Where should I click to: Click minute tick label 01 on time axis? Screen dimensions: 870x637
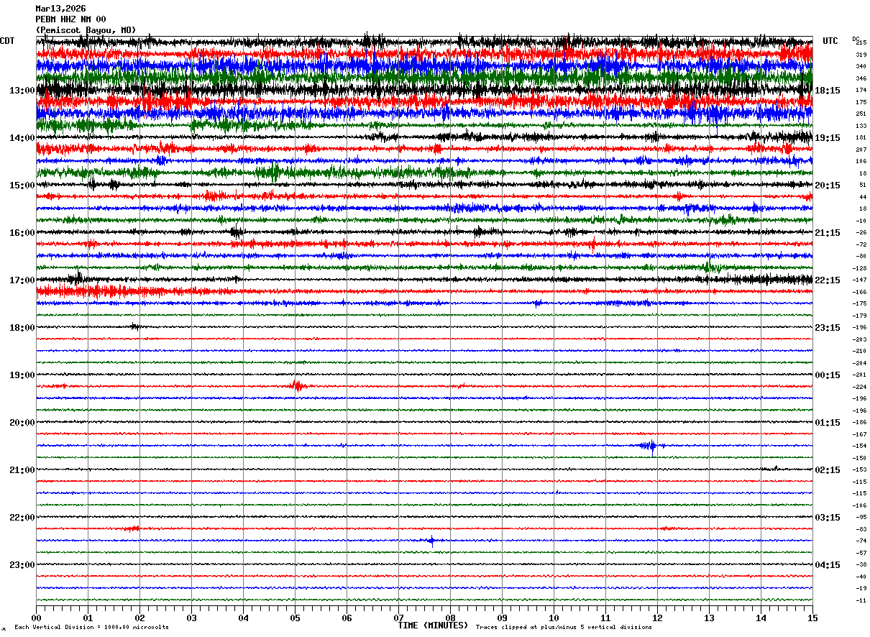coord(88,618)
